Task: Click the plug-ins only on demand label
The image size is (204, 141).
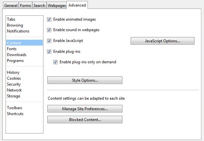Action: point(88,62)
